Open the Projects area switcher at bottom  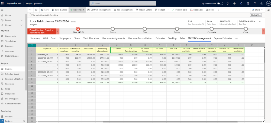24,121
